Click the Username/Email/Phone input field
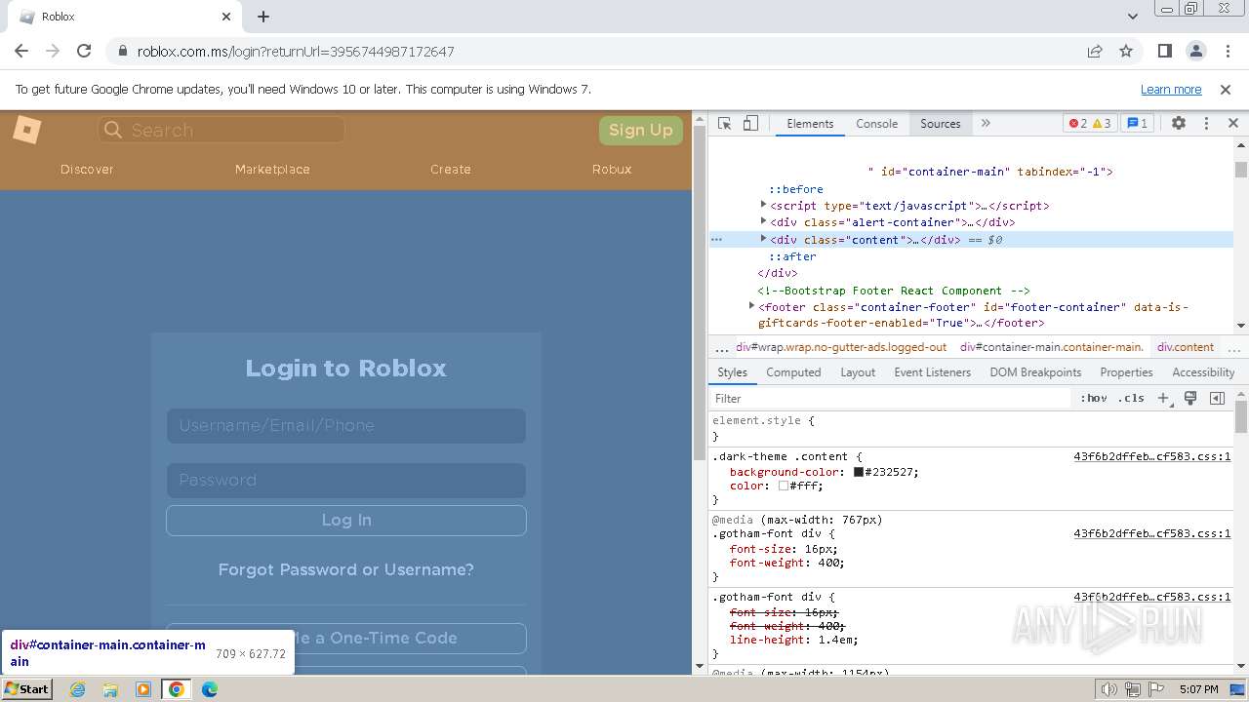Image resolution: width=1249 pixels, height=702 pixels. click(x=346, y=425)
